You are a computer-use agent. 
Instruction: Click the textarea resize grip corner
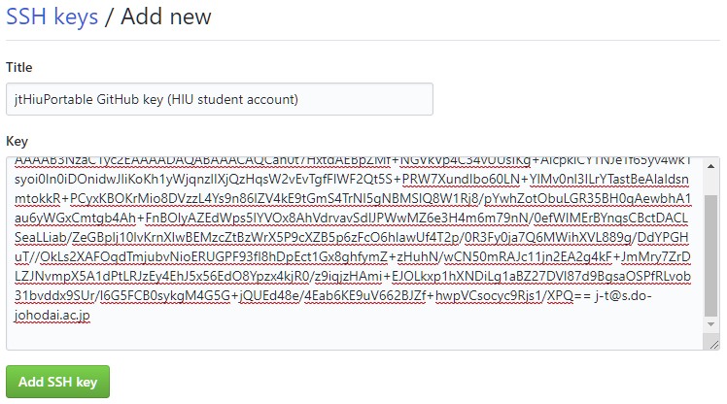pyautogui.click(x=714, y=344)
